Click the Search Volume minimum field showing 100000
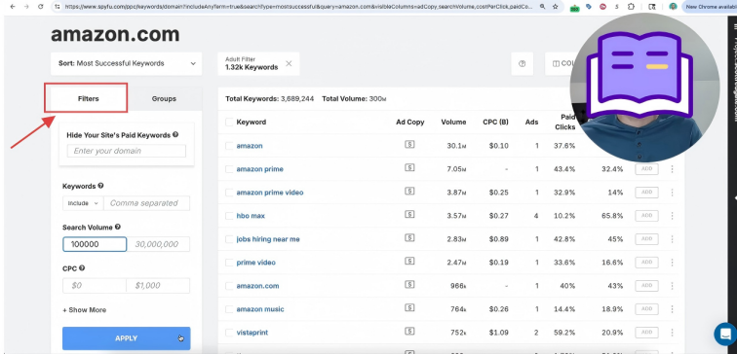Image resolution: width=737 pixels, height=354 pixels. click(x=95, y=244)
